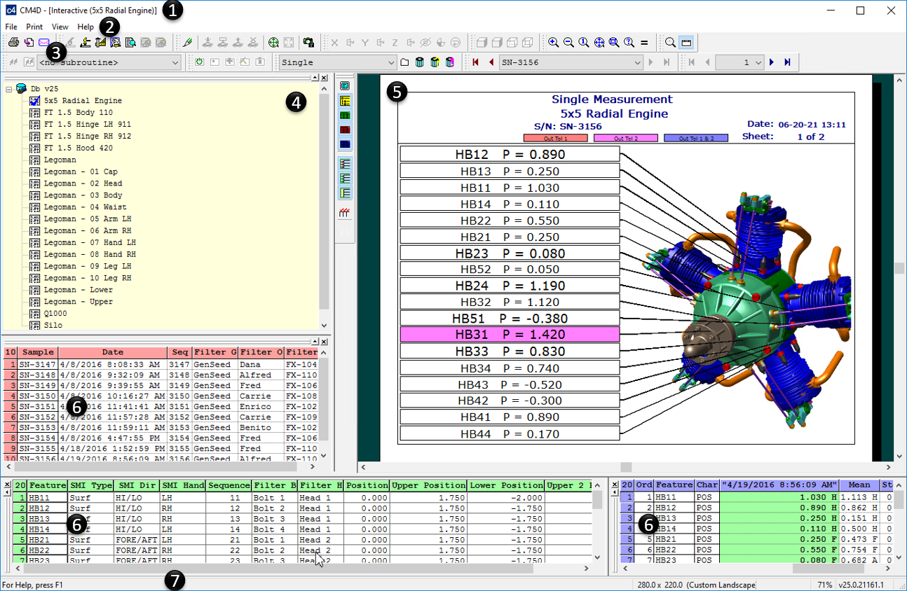Go to next sheet with blue arrow

(772, 63)
